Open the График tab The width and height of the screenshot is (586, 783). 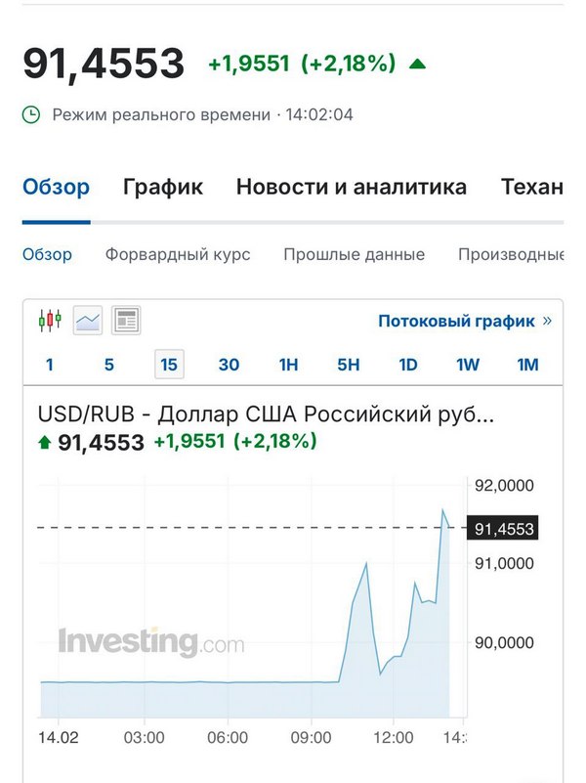point(163,188)
